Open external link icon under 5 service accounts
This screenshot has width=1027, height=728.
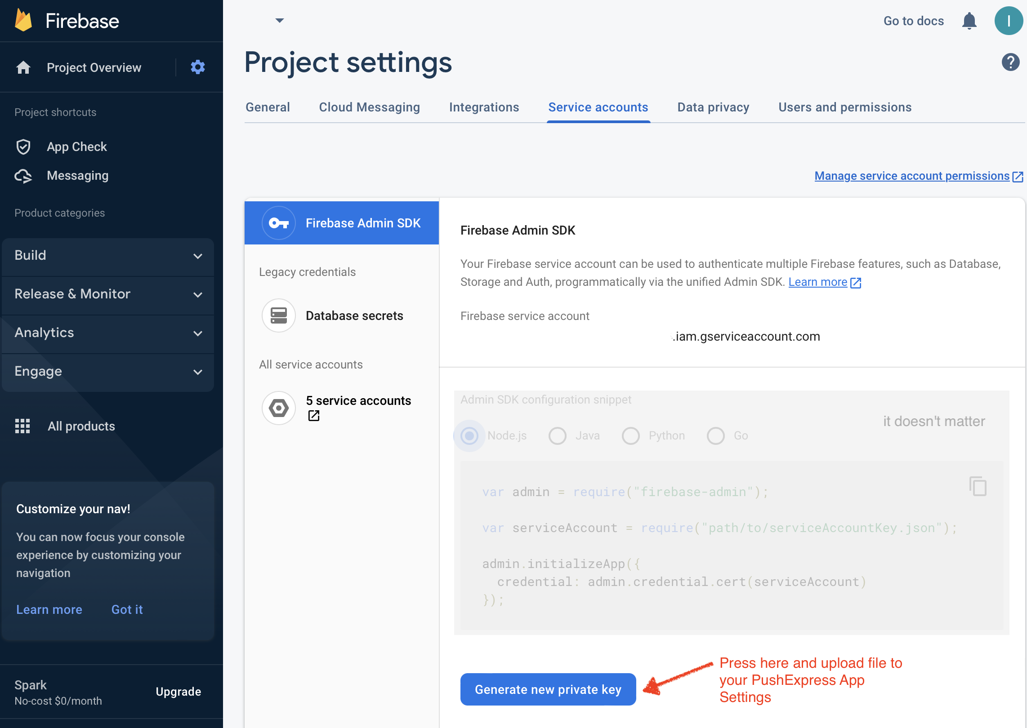pyautogui.click(x=314, y=416)
